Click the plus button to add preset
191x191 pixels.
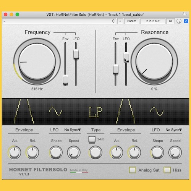tap(120, 21)
